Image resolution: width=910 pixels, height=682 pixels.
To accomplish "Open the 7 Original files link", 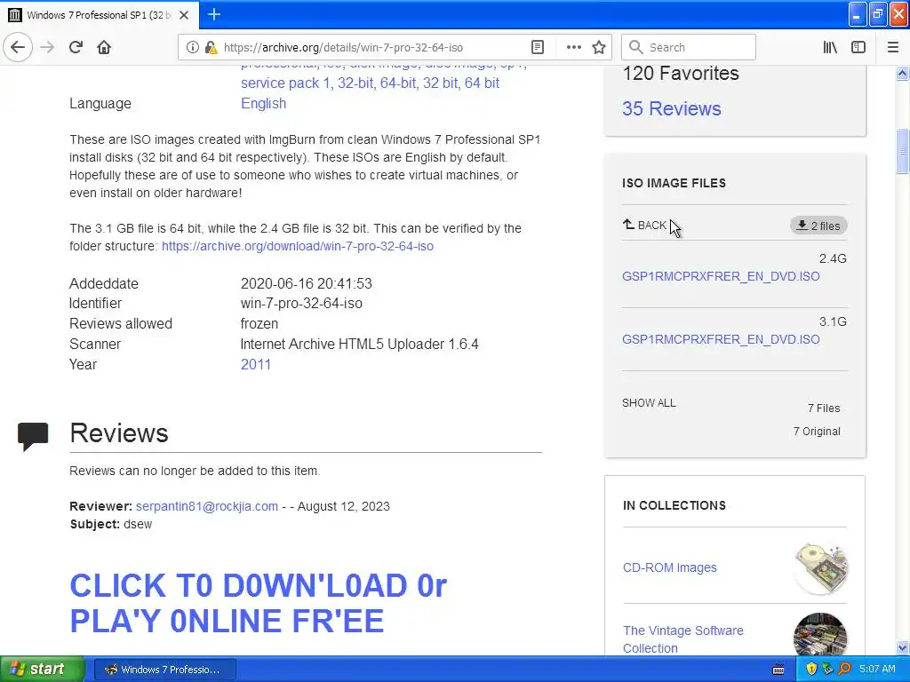I will [x=817, y=432].
